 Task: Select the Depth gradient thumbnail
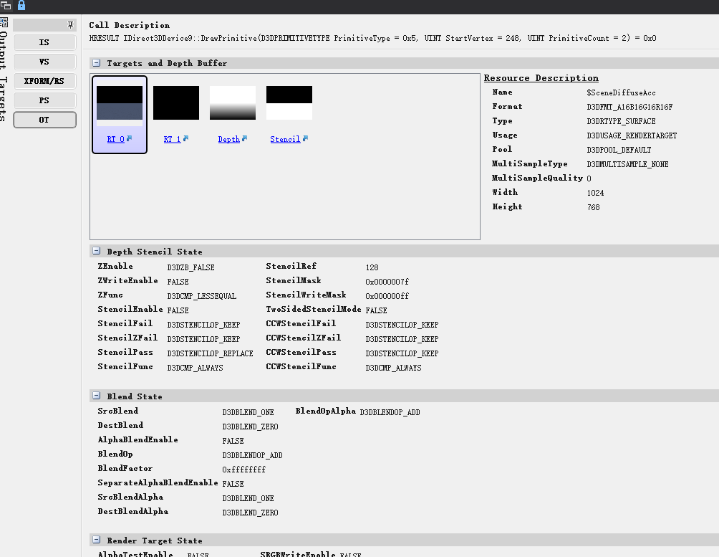pos(233,103)
